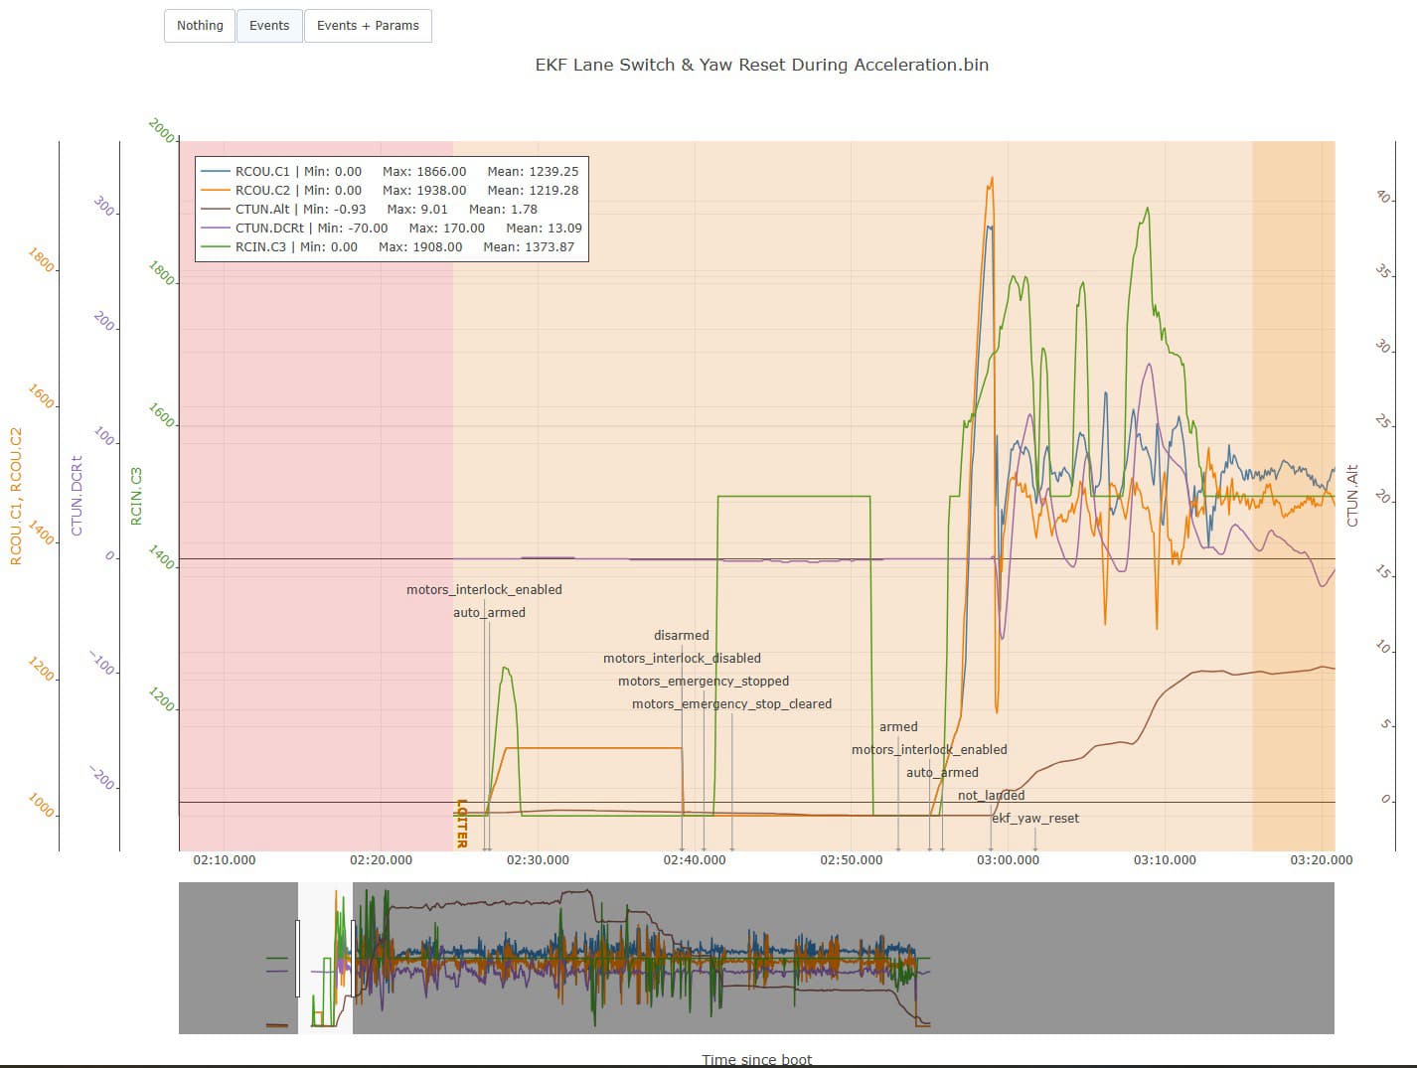
Task: Click the disarmed event annotation
Action: pos(682,636)
